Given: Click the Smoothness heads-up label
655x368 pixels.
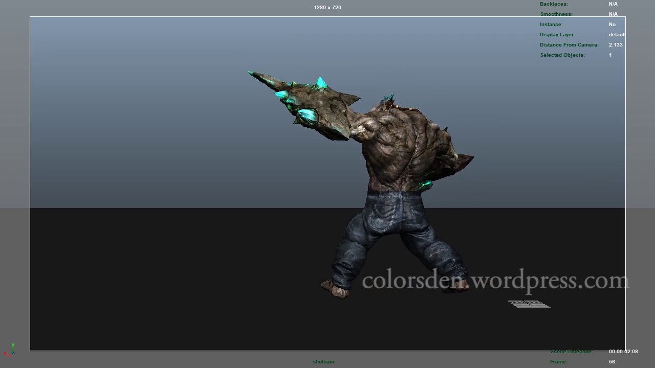Looking at the screenshot, I should click(556, 14).
